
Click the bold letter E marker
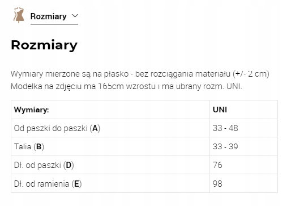pyautogui.click(x=76, y=184)
